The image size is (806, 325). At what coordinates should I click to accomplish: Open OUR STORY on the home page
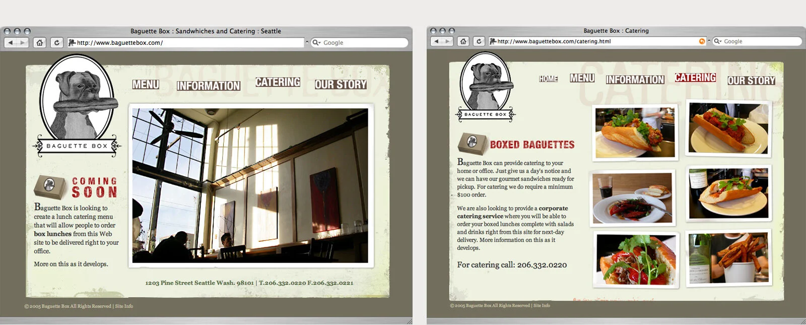coord(341,85)
